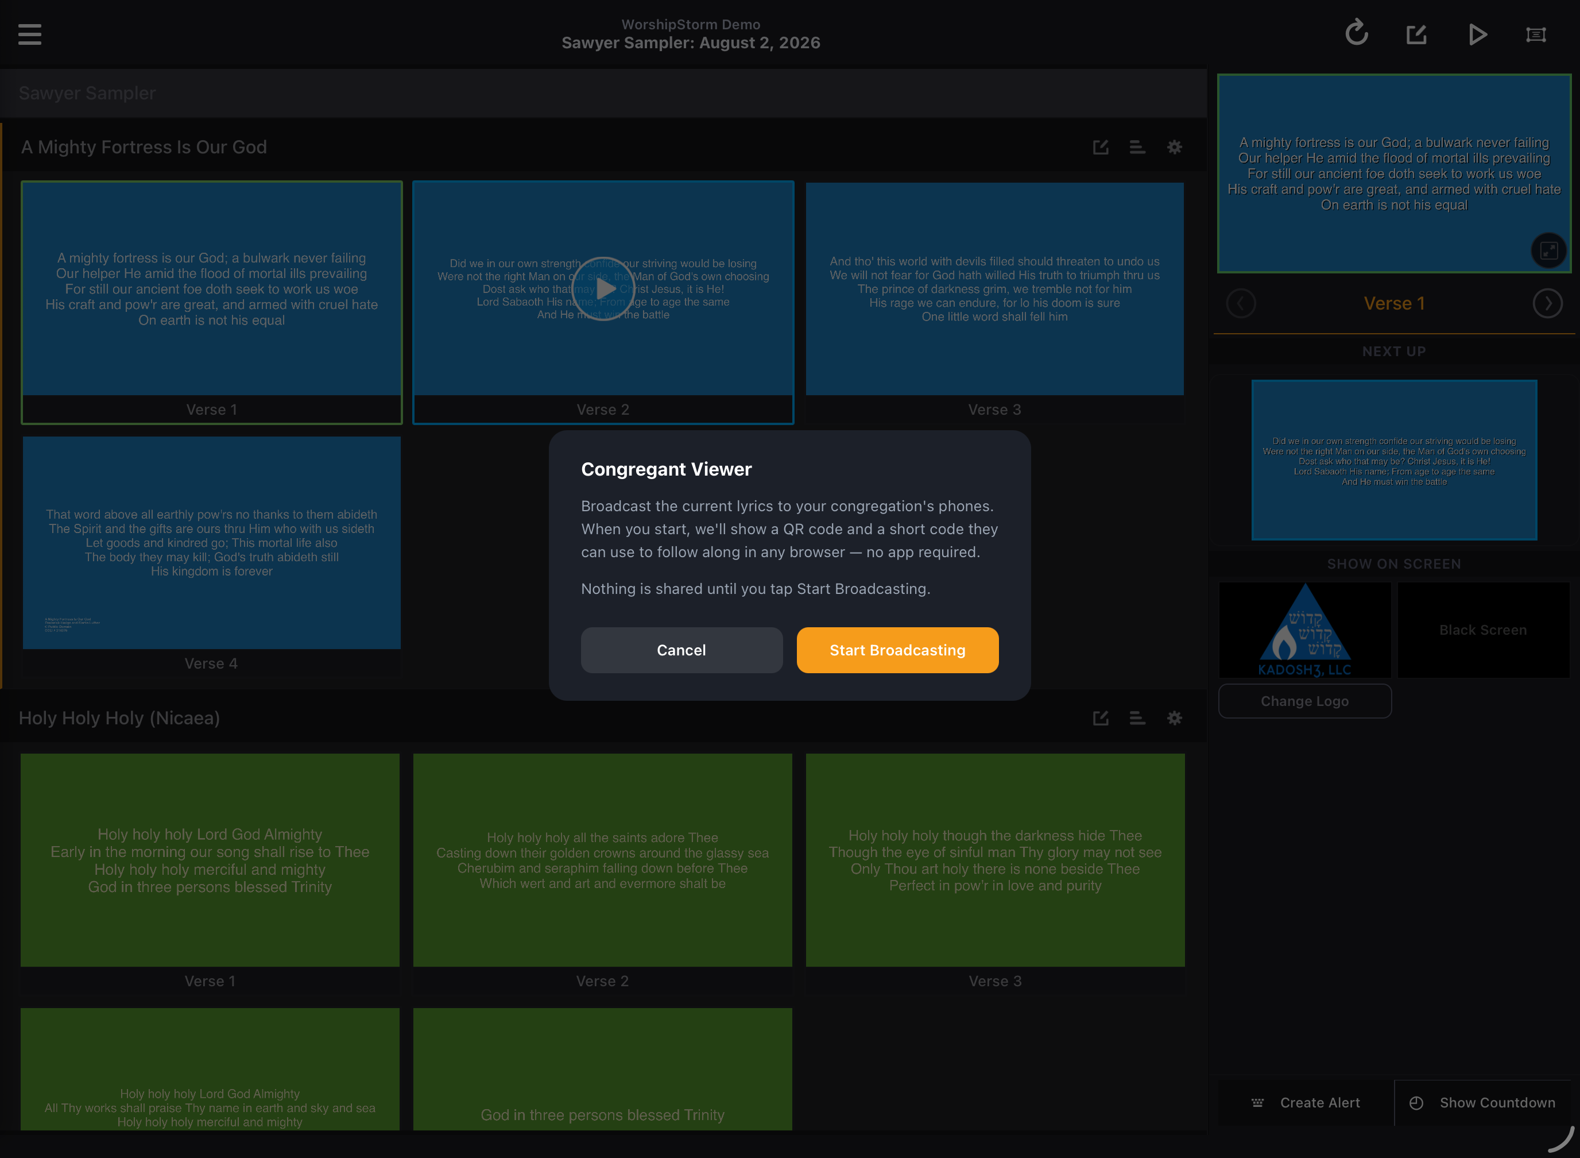The width and height of the screenshot is (1580, 1158).
Task: Open the hamburger main menu
Action: tap(29, 34)
